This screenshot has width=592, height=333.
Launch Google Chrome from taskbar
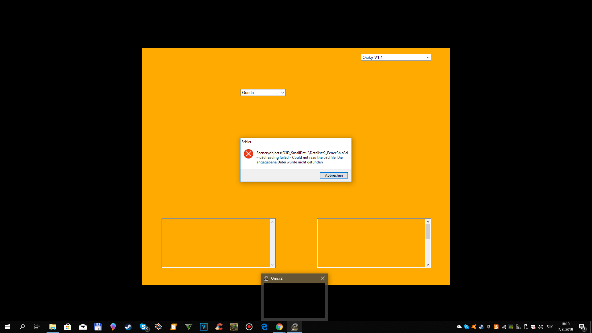pos(279,327)
